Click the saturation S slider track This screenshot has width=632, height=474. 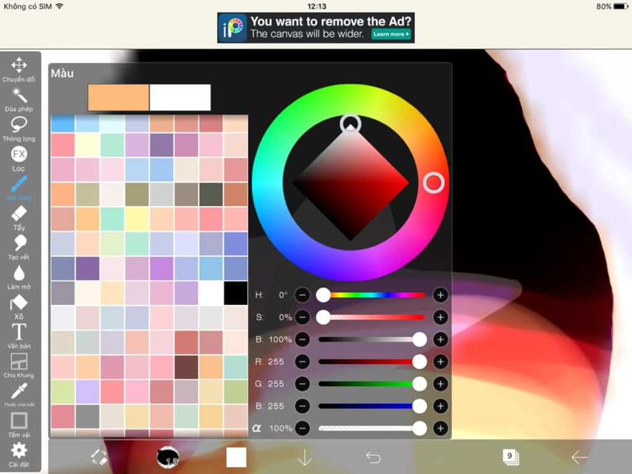pyautogui.click(x=372, y=317)
